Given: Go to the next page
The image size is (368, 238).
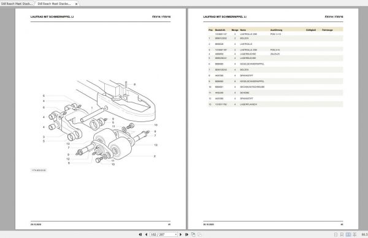Looking at the screenshot, I should (x=180, y=234).
